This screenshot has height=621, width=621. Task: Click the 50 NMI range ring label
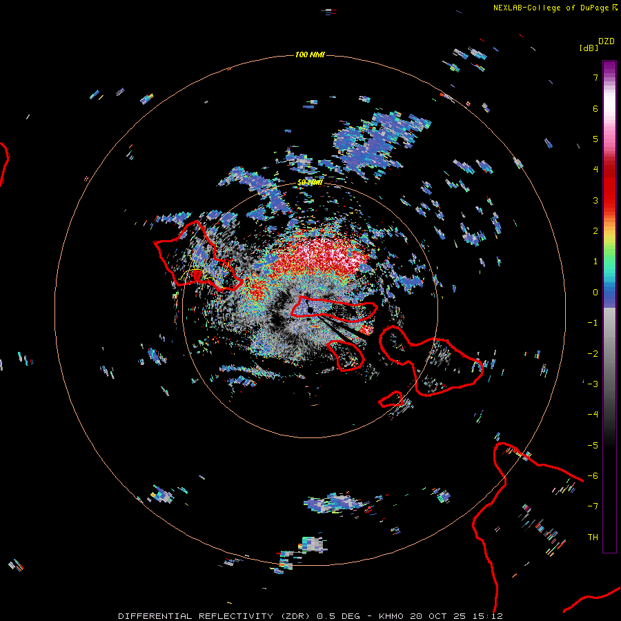tap(310, 182)
